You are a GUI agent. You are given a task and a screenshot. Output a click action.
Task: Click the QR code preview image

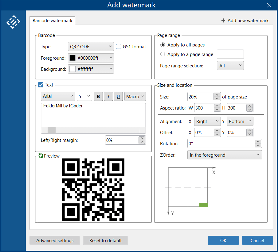[x=93, y=190]
